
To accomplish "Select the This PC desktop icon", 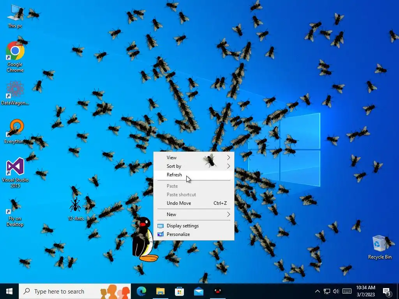I will click(15, 16).
